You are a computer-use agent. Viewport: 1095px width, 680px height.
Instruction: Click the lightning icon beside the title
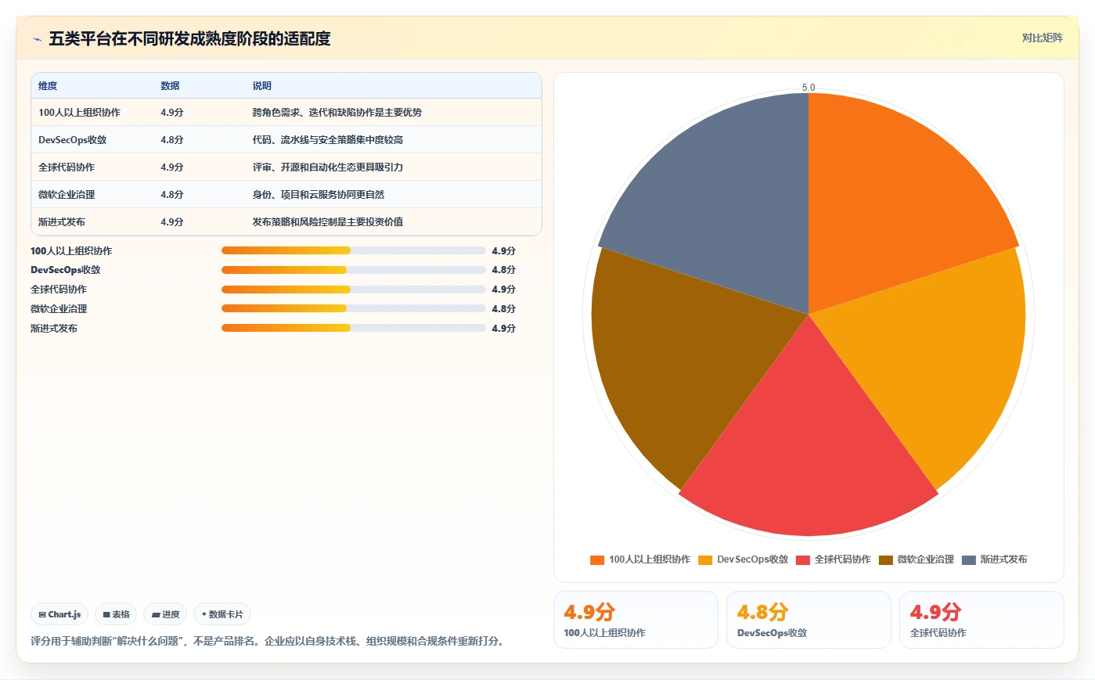pos(37,39)
